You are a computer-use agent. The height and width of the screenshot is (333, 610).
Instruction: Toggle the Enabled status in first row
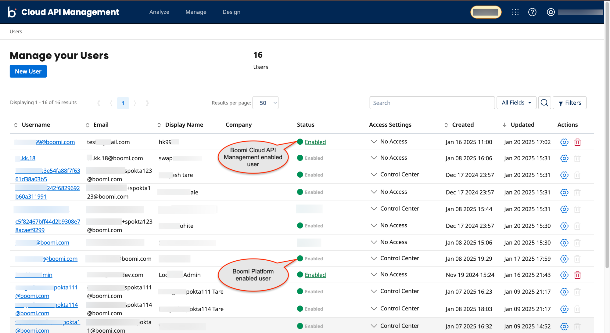tap(315, 142)
